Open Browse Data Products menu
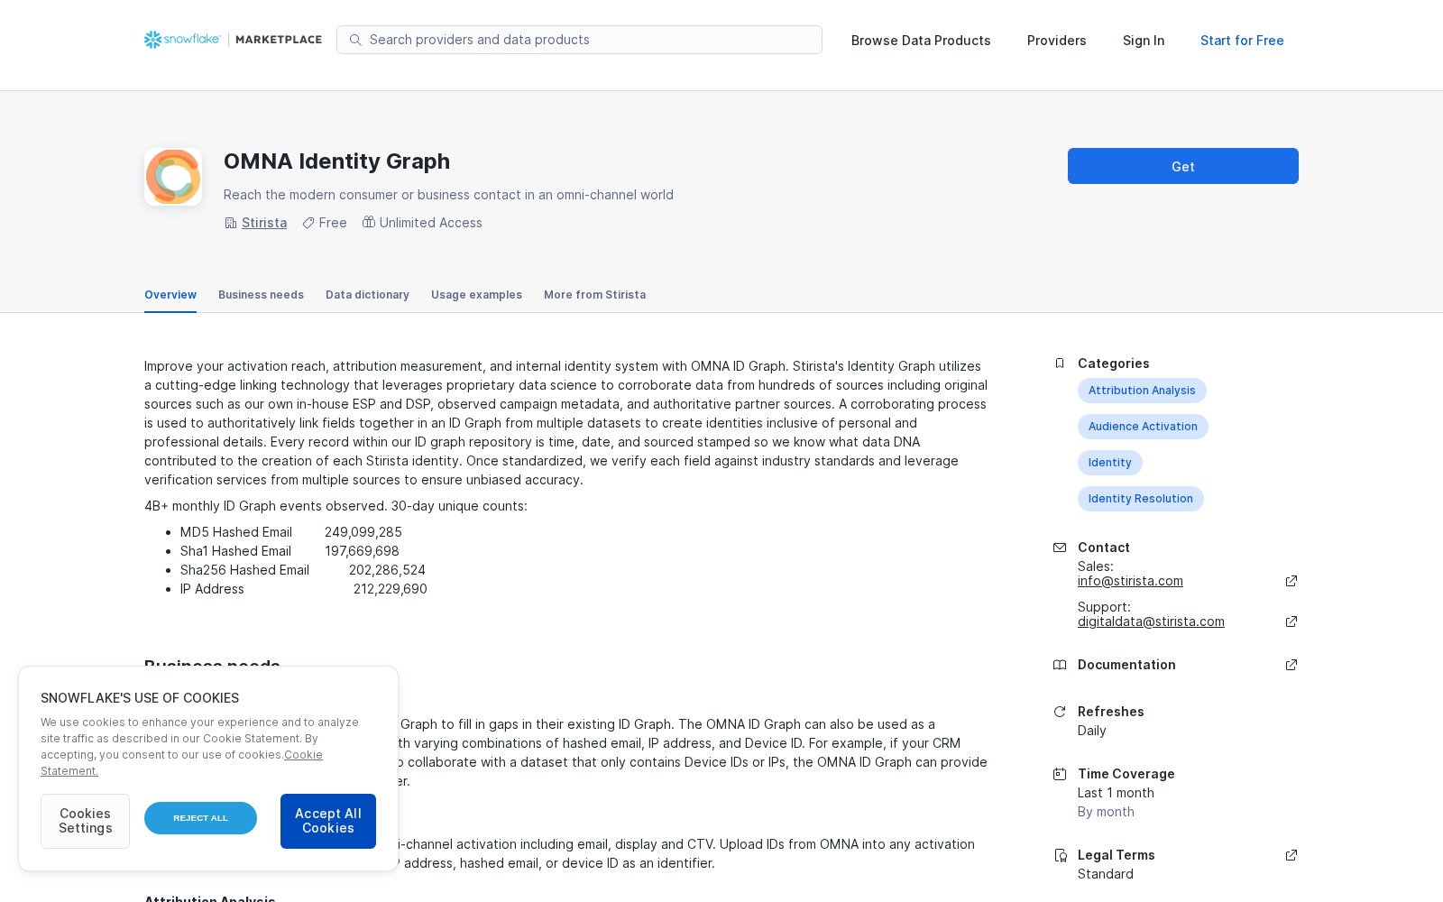1443x902 pixels. pyautogui.click(x=921, y=41)
